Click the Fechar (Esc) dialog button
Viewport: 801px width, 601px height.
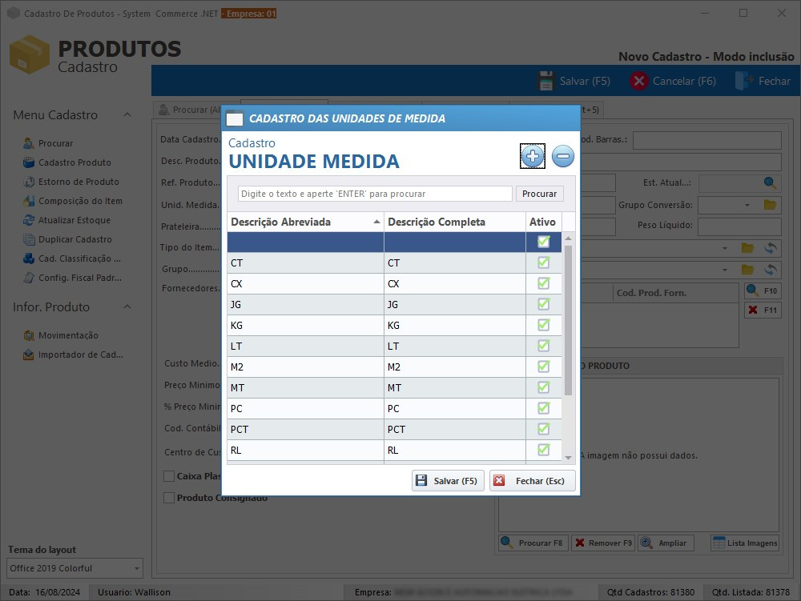[x=532, y=480]
